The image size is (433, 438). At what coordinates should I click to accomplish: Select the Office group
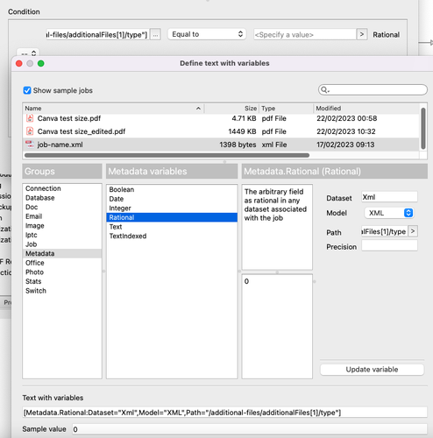pos(62,263)
